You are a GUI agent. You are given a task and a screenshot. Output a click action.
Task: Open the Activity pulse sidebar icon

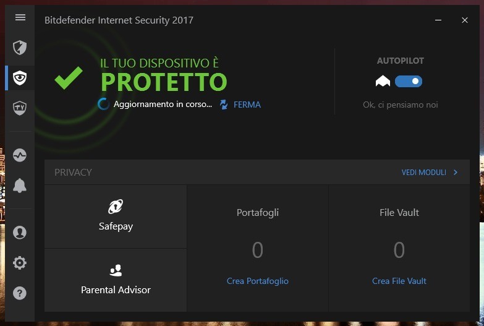pyautogui.click(x=20, y=155)
